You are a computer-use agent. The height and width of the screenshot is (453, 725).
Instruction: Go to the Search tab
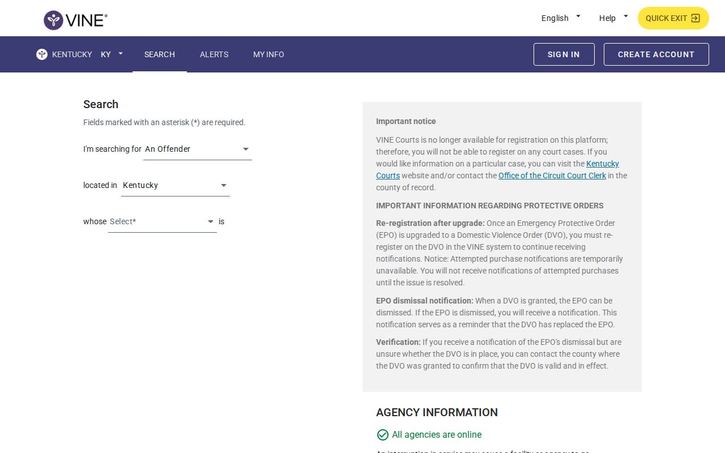(x=160, y=54)
